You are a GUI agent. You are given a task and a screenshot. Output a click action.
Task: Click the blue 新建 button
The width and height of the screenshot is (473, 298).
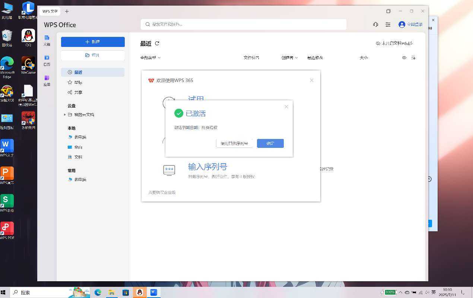tap(93, 42)
